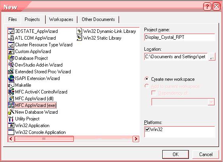
Task: Click the Cancel button
Action: point(206,154)
